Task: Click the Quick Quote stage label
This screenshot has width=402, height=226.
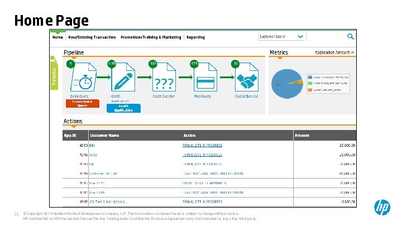Action: (x=79, y=97)
